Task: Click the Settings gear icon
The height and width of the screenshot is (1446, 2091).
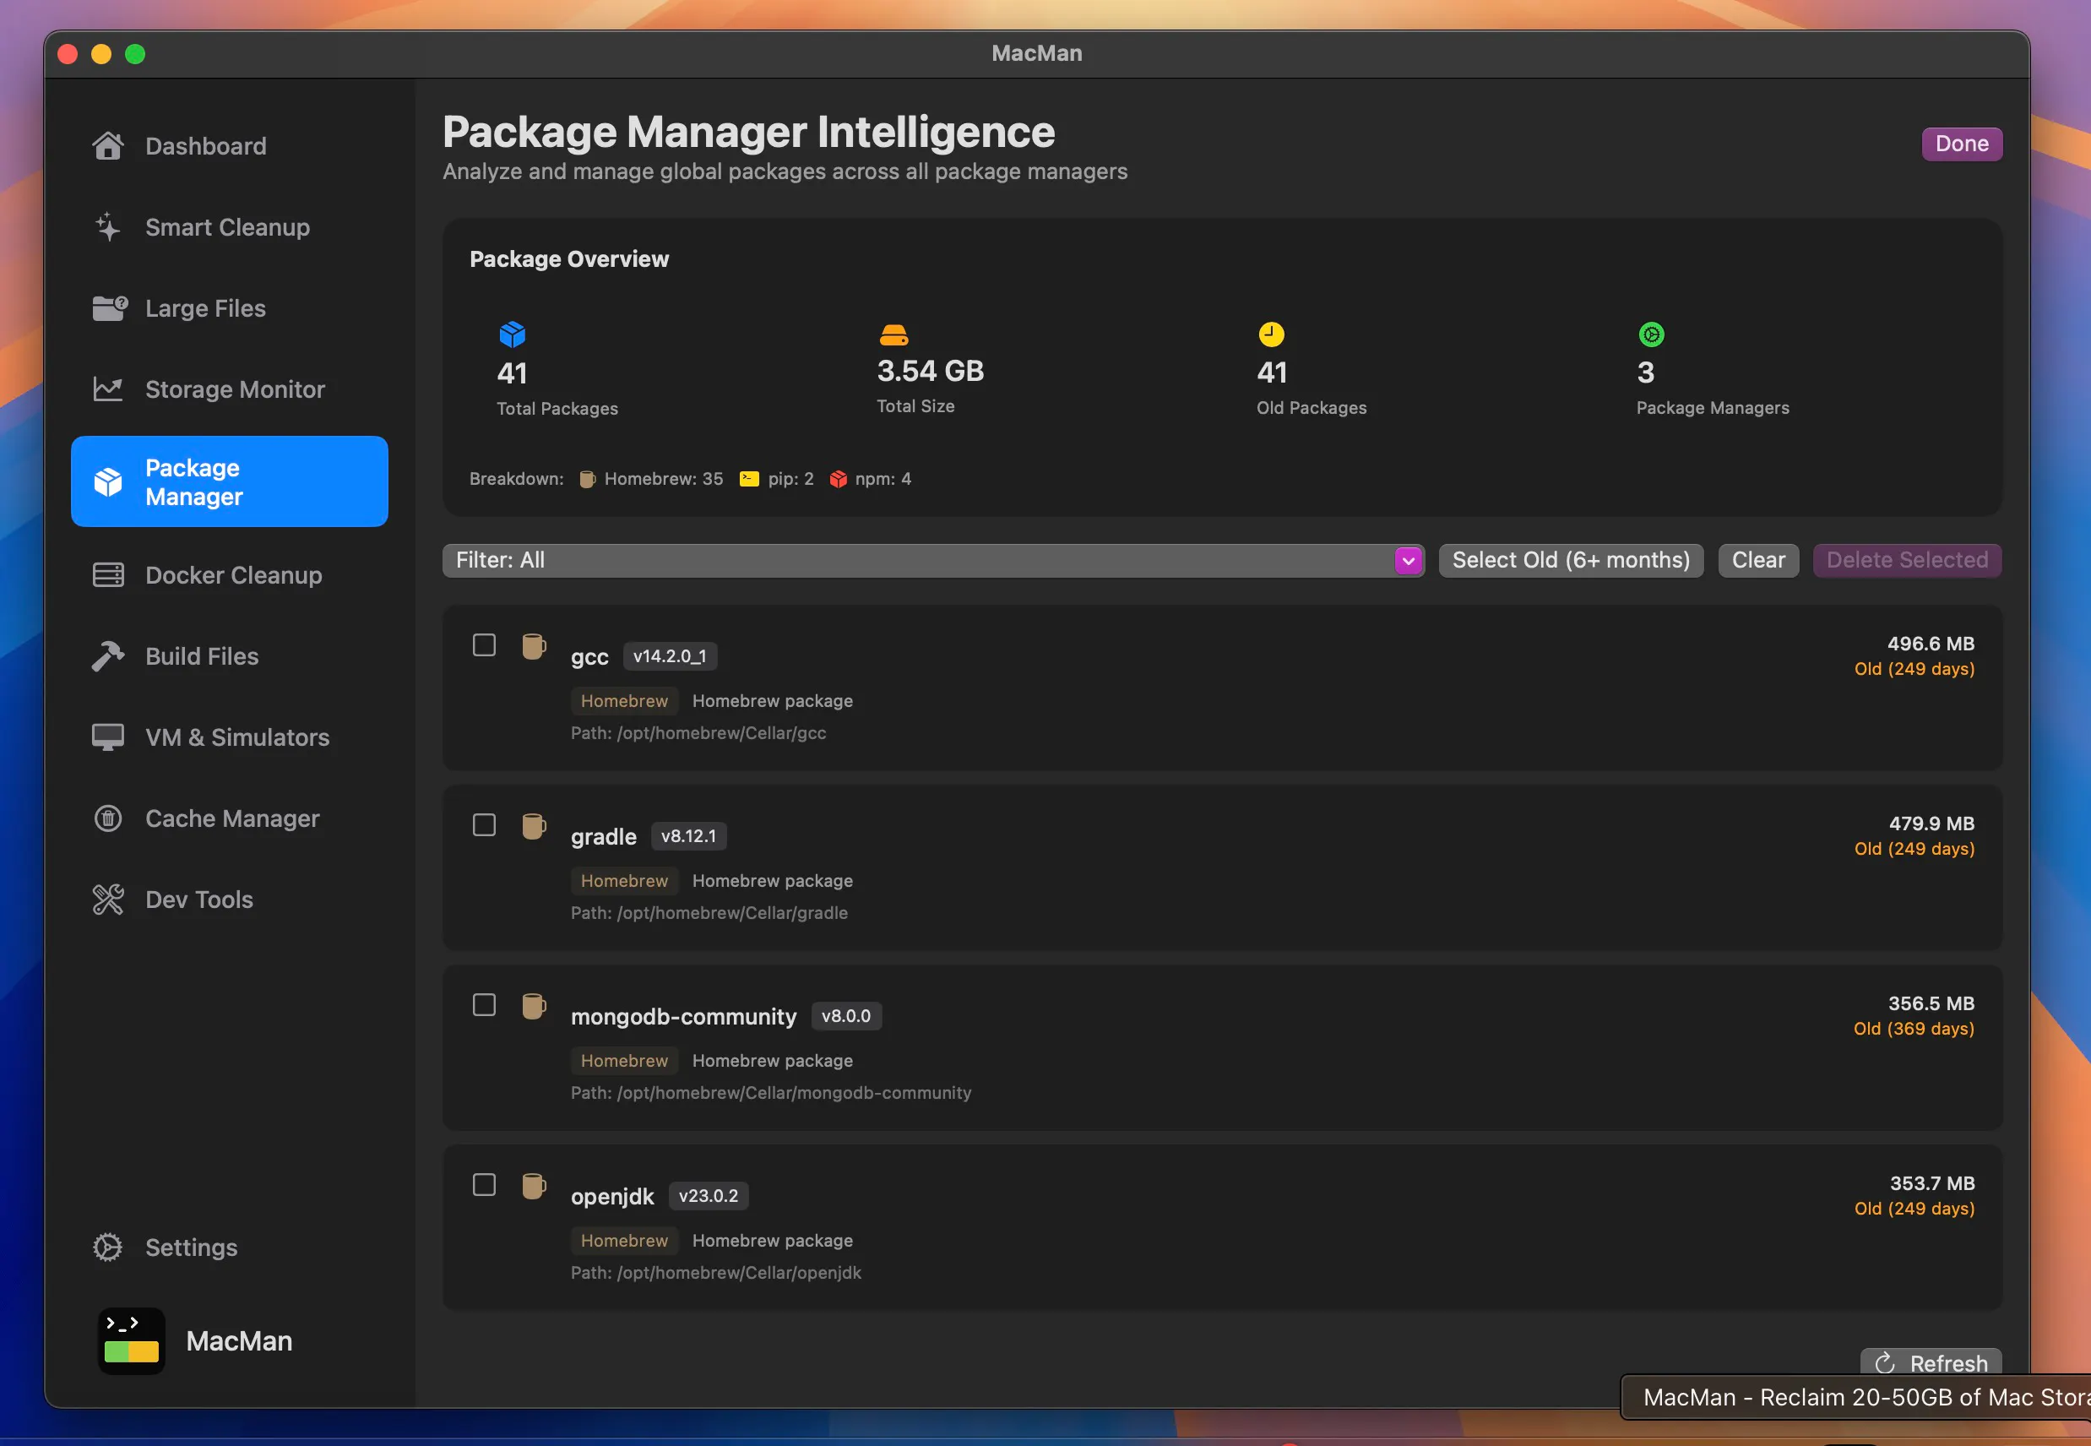Action: point(108,1247)
